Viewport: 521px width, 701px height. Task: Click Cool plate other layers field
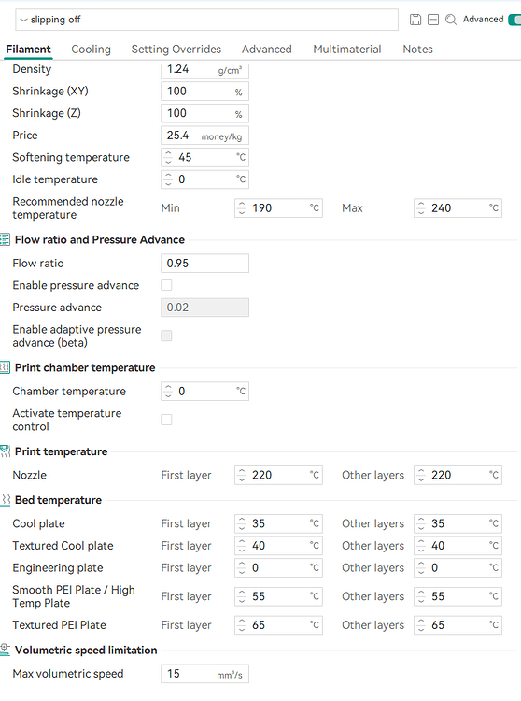point(458,523)
